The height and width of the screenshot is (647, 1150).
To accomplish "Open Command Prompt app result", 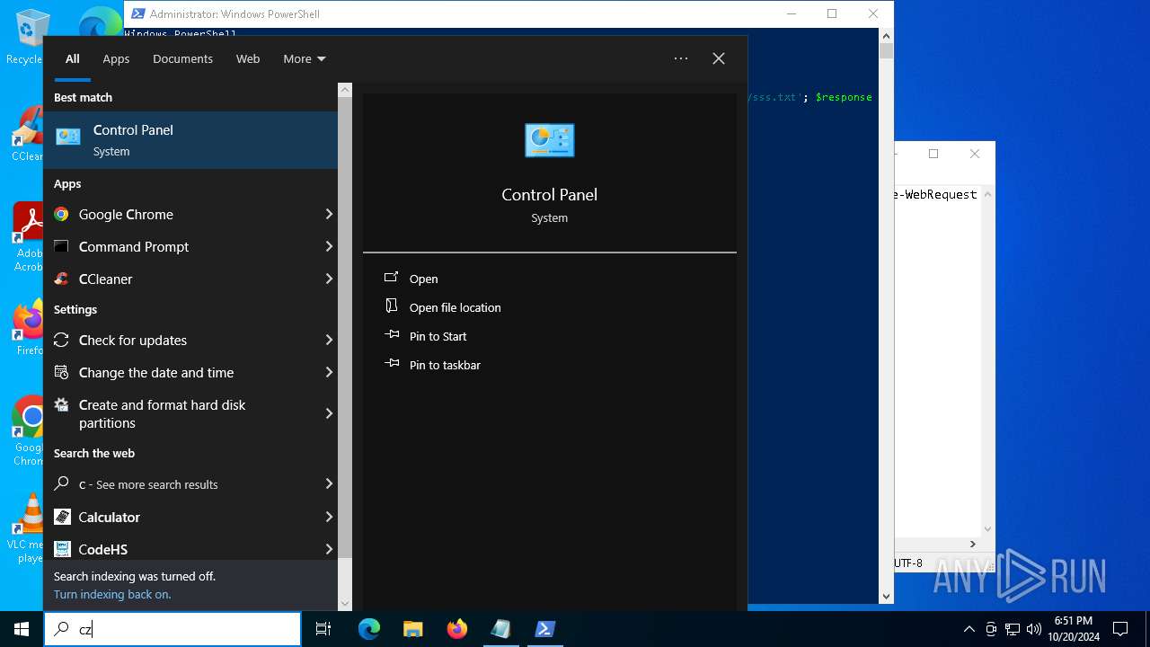I will click(184, 246).
